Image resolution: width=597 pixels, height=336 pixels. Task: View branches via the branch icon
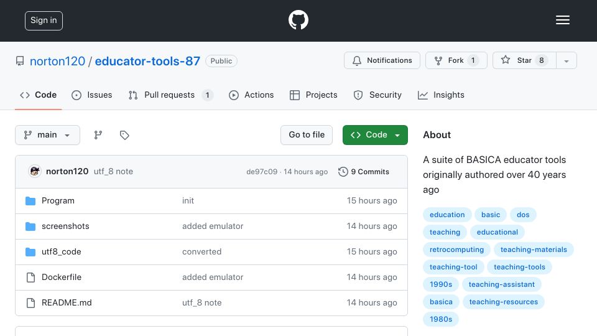pos(98,135)
